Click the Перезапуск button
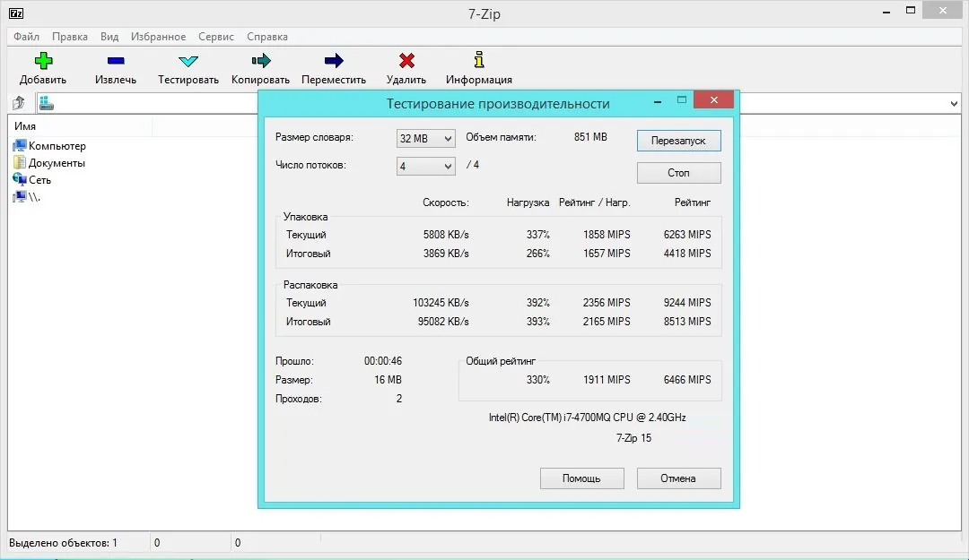The width and height of the screenshot is (969, 560). pyautogui.click(x=678, y=141)
